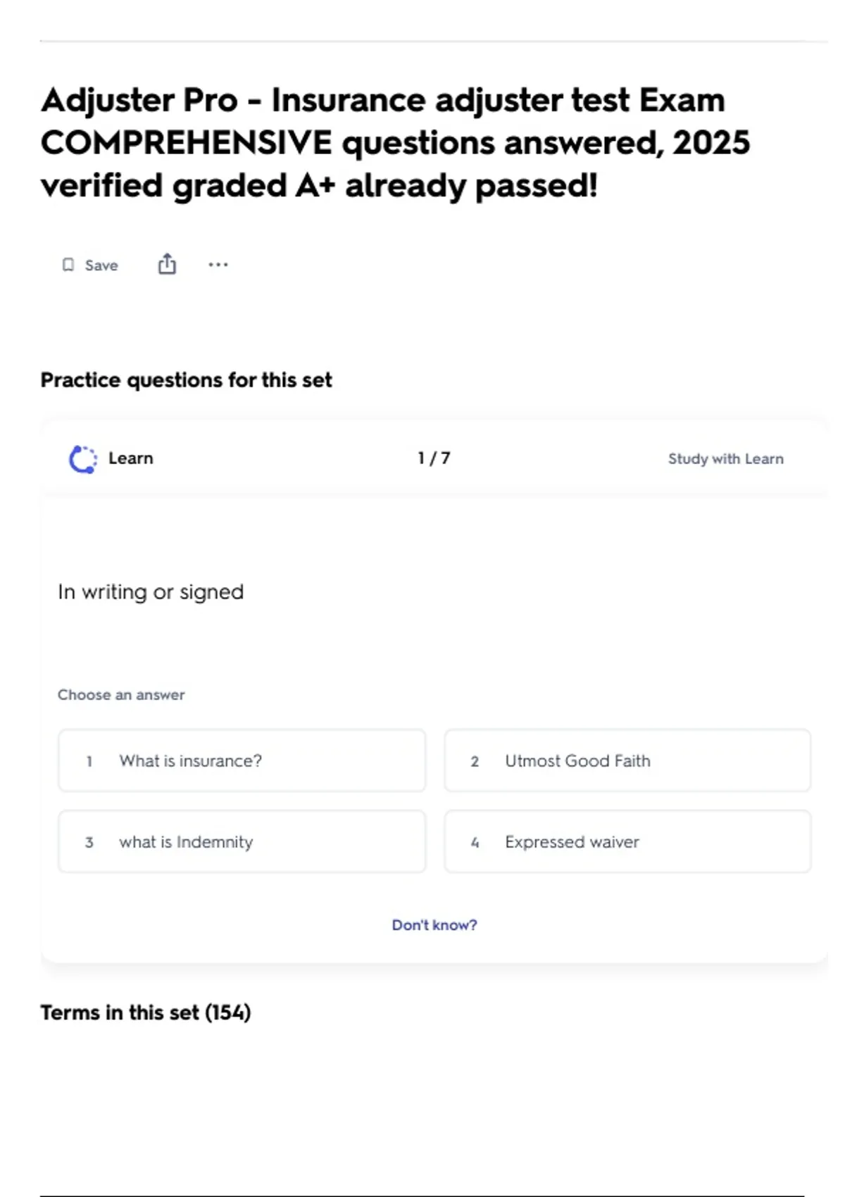This screenshot has height=1197, width=845.
Task: Click the "Don't know?" link
Action: 434,925
